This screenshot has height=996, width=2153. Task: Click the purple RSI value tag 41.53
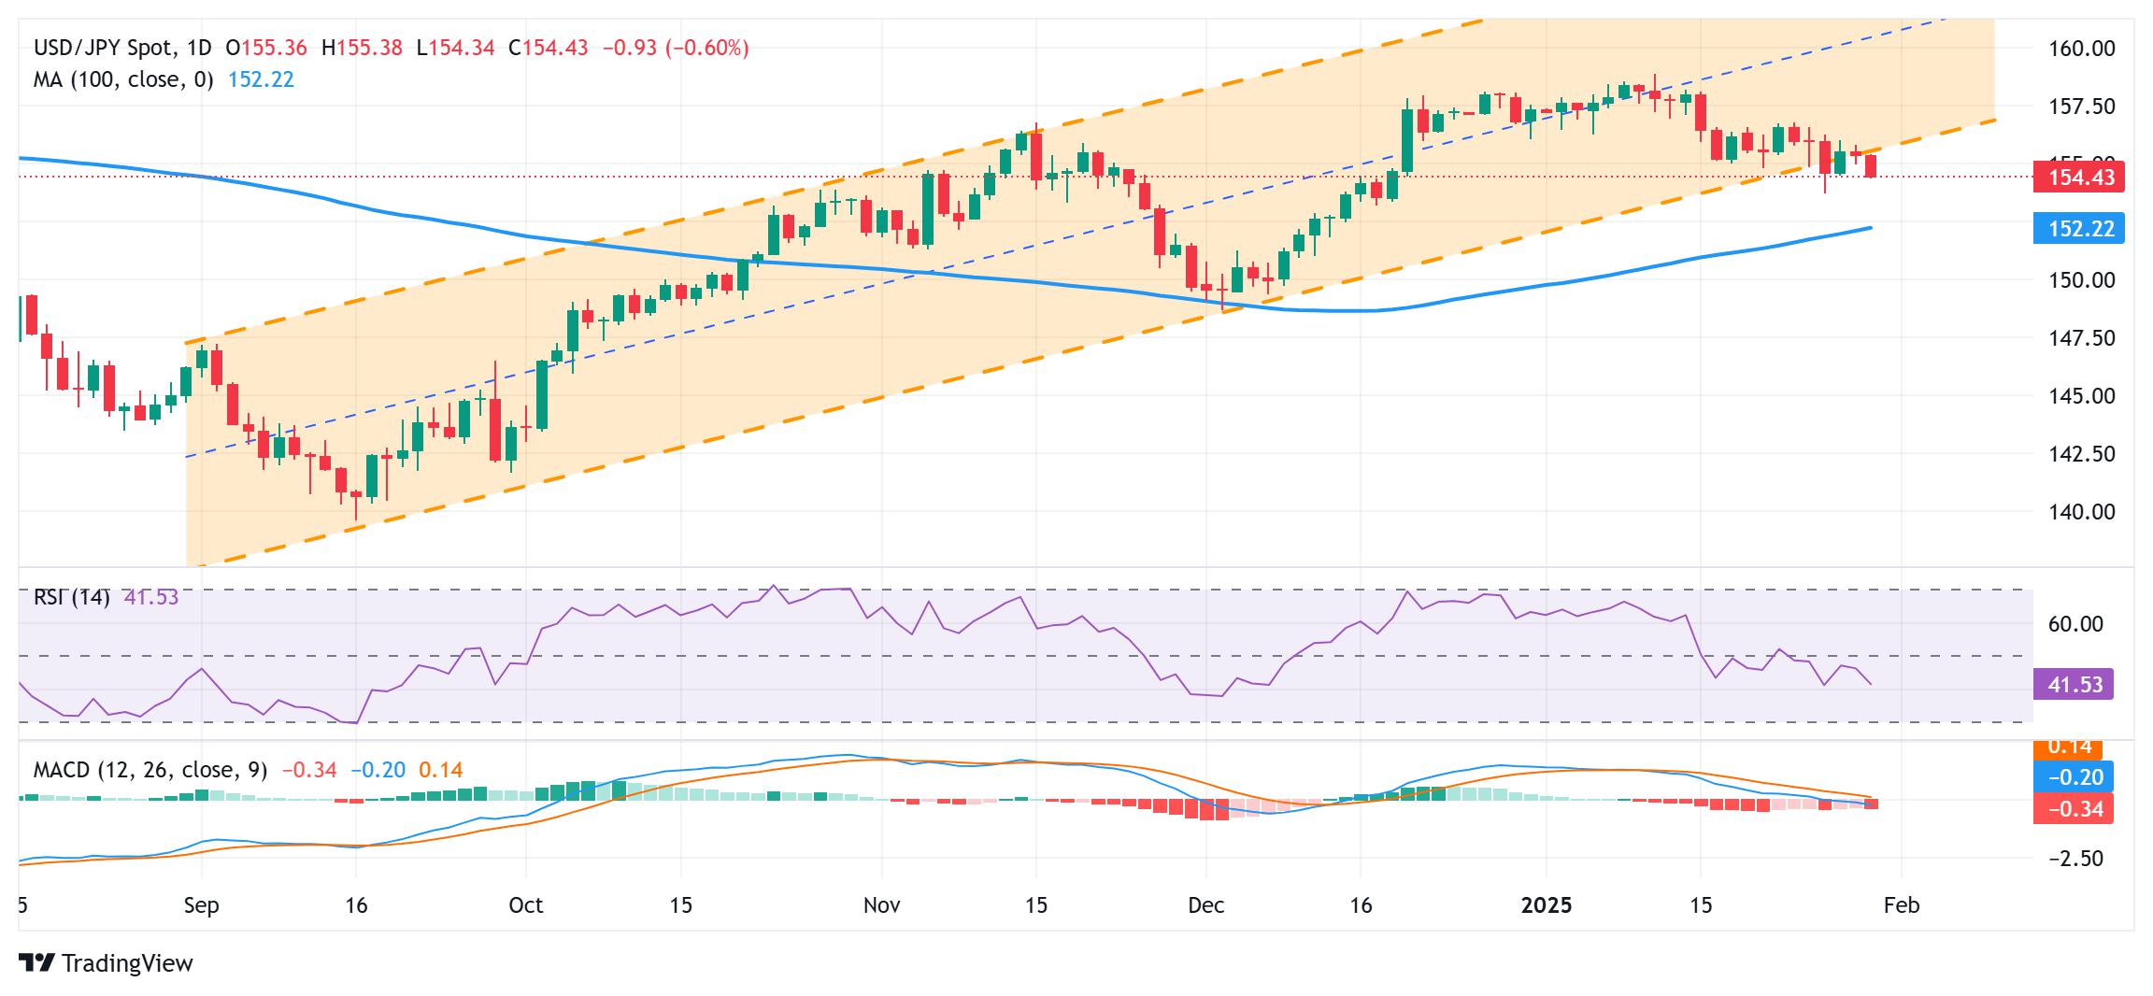(x=2074, y=685)
